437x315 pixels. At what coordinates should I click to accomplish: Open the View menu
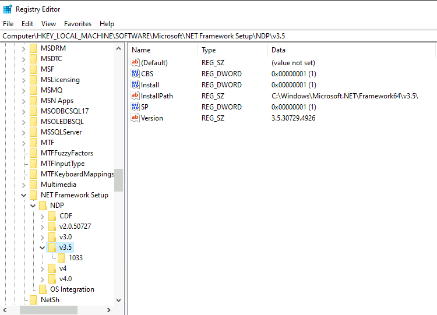[x=48, y=24]
